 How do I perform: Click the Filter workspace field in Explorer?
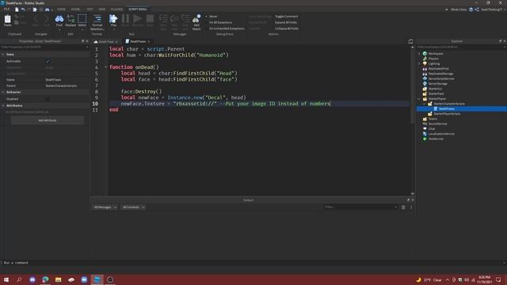click(x=461, y=47)
